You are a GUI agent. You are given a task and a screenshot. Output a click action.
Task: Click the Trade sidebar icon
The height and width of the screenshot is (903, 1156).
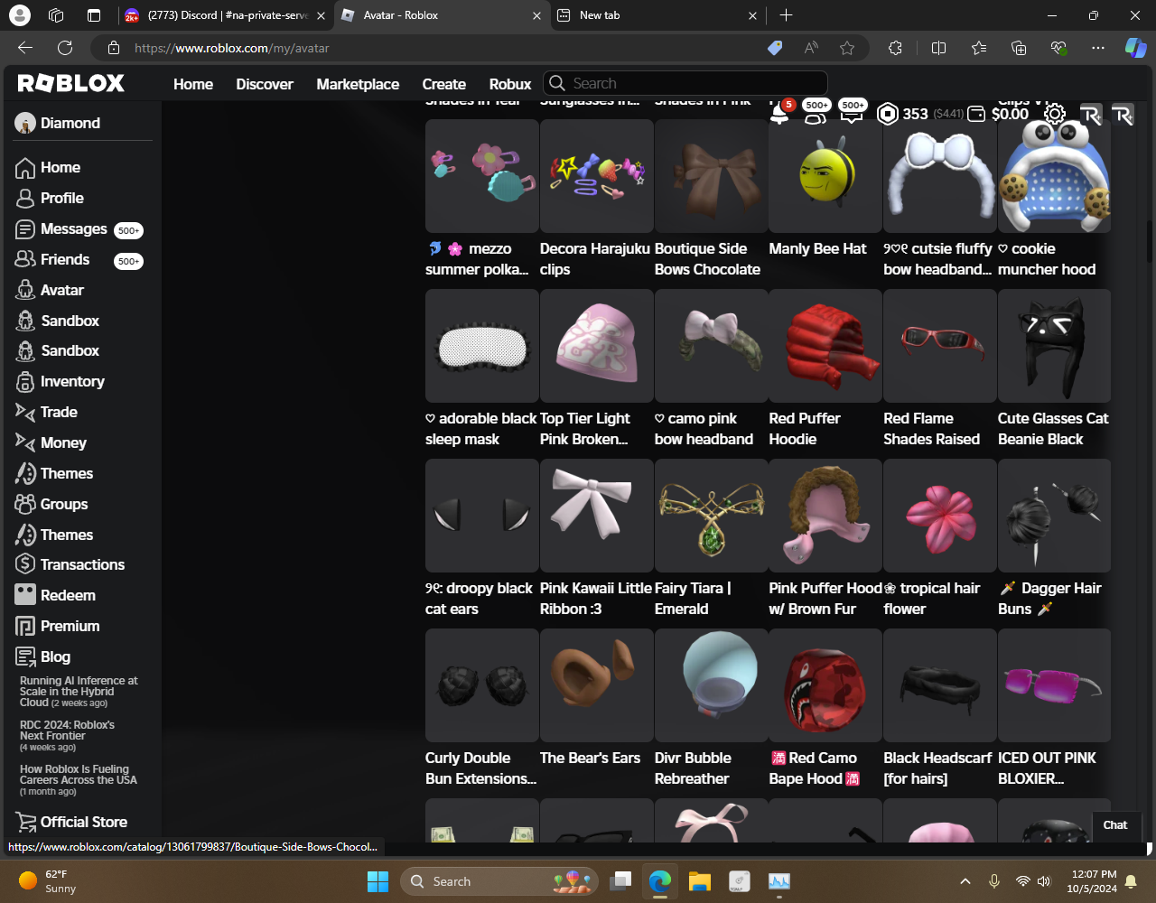coord(25,412)
